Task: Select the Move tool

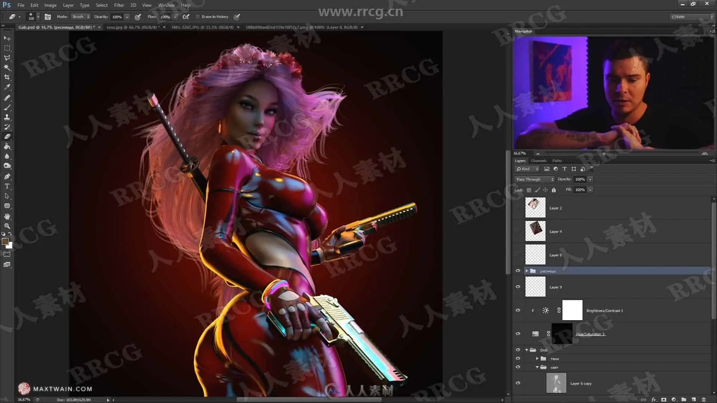Action: (7, 38)
